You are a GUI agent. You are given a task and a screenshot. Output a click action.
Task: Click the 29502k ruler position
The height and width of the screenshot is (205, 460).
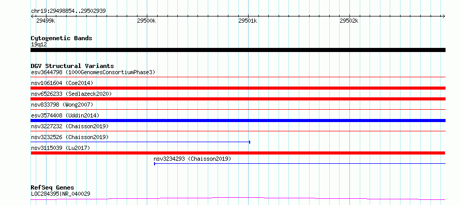[349, 21]
